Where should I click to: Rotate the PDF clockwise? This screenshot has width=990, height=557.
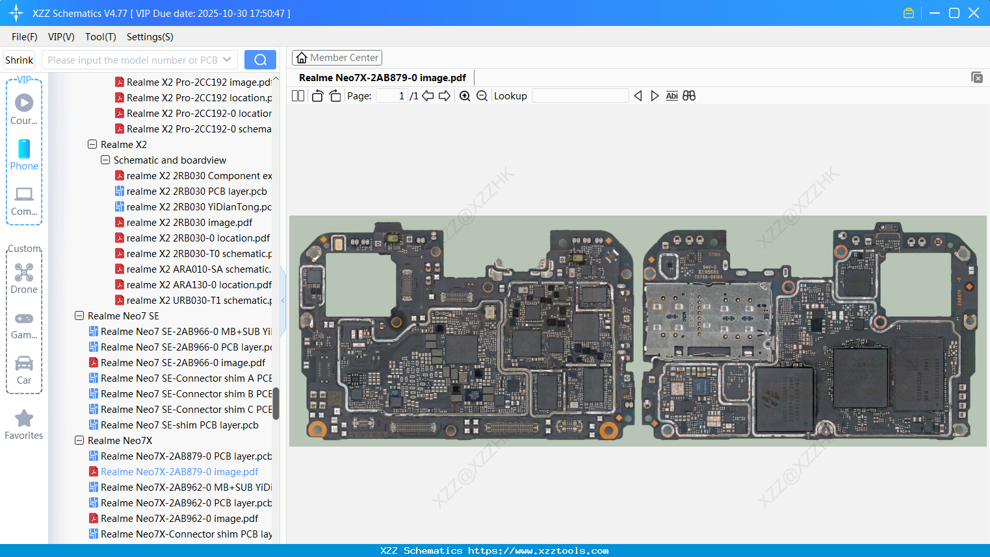pos(334,95)
